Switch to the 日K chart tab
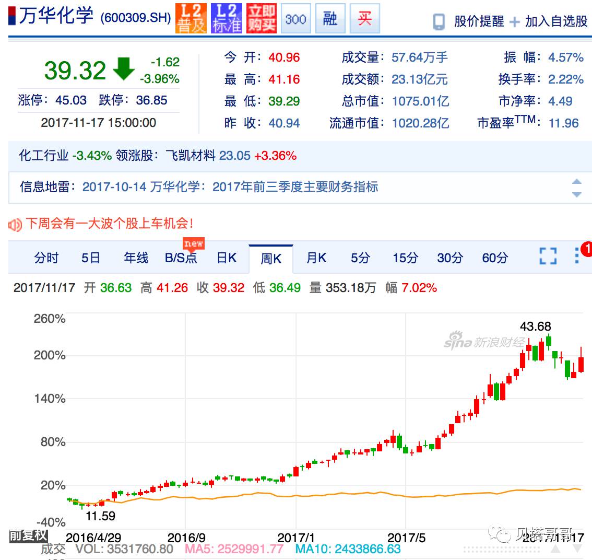The width and height of the screenshot is (592, 560). point(227,258)
